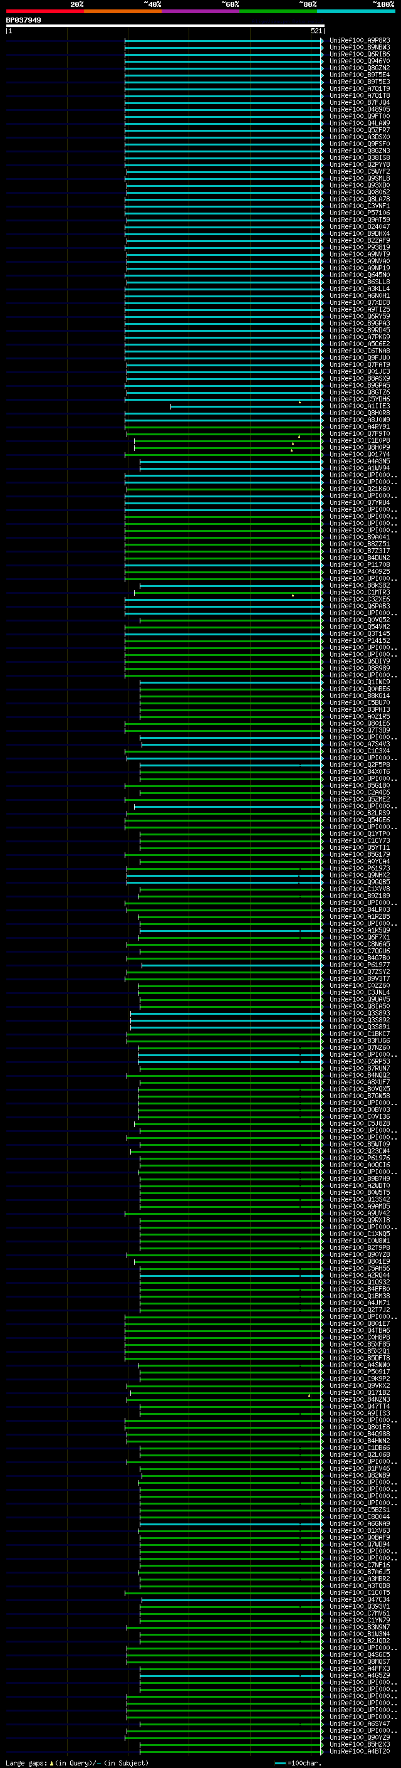The height and width of the screenshot is (1768, 401).
Task: Select the UniRef100_B9T5E4 label
Action: coord(360,75)
